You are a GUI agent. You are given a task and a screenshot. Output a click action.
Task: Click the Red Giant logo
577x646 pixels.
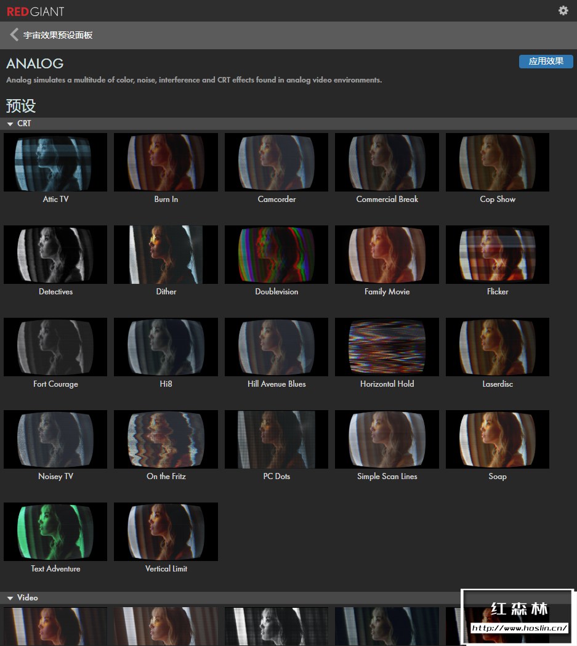pos(36,12)
